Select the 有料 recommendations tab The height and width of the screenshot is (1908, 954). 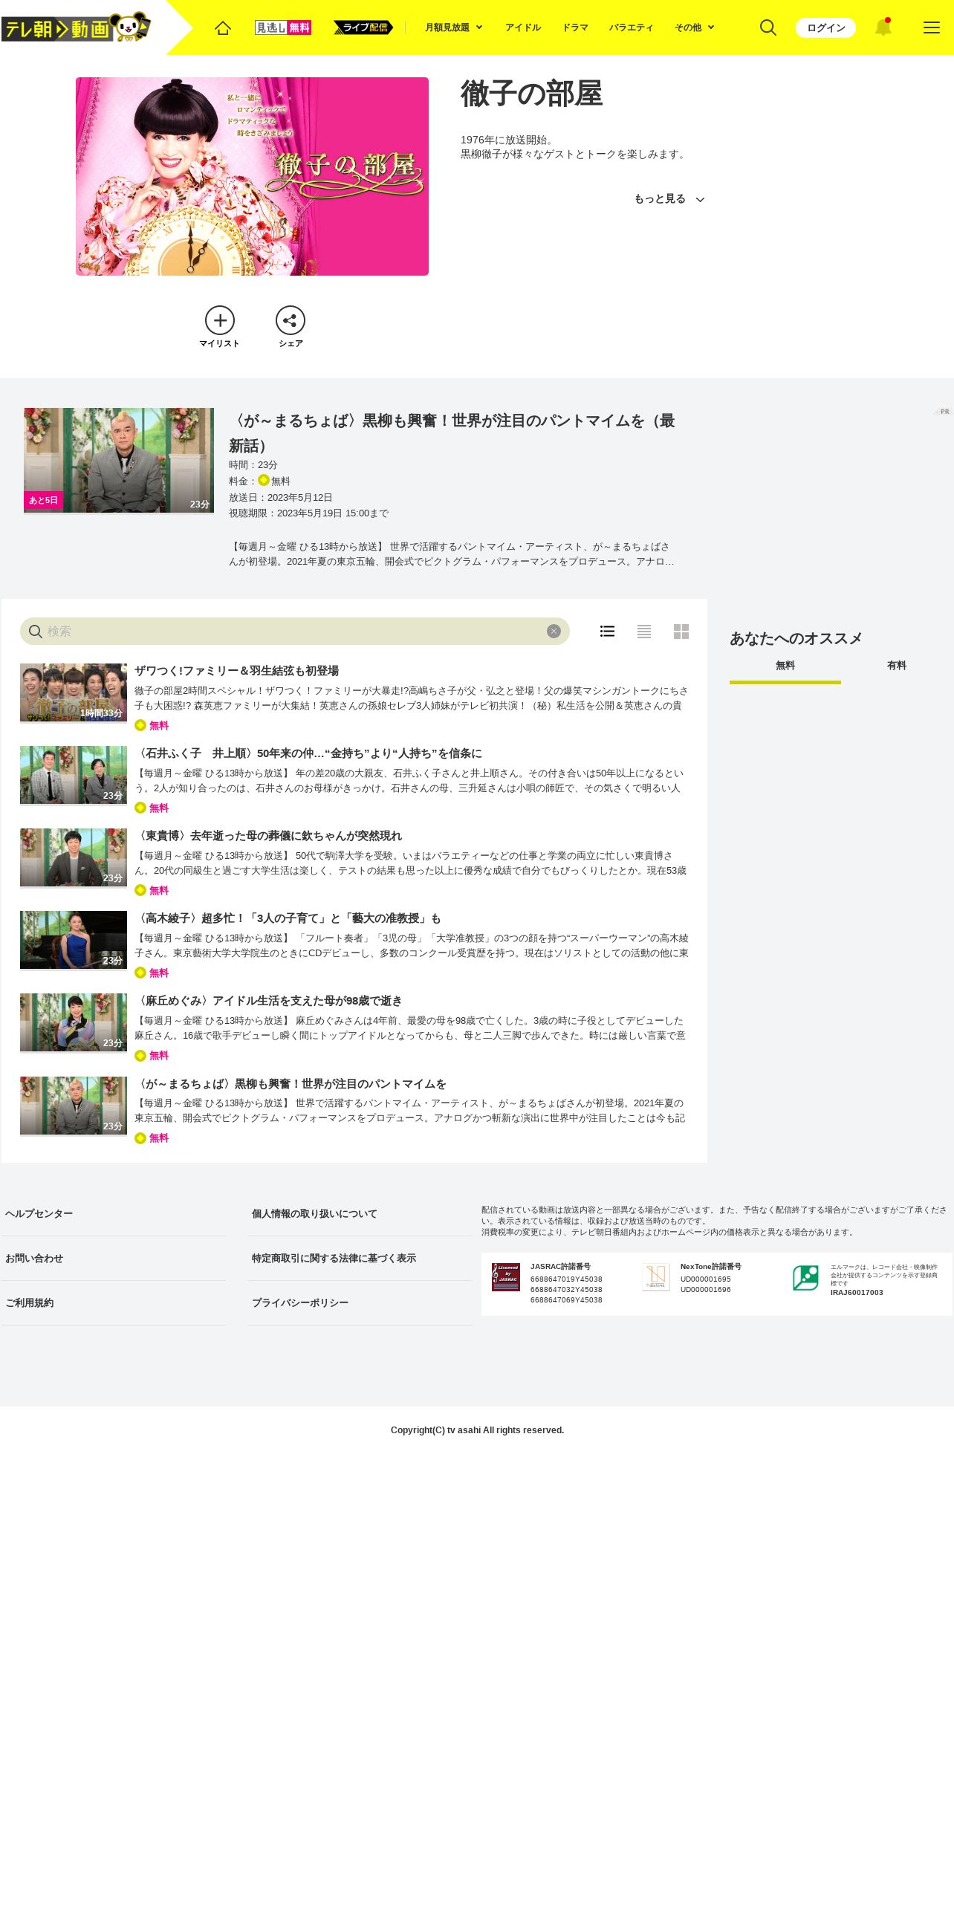(897, 667)
